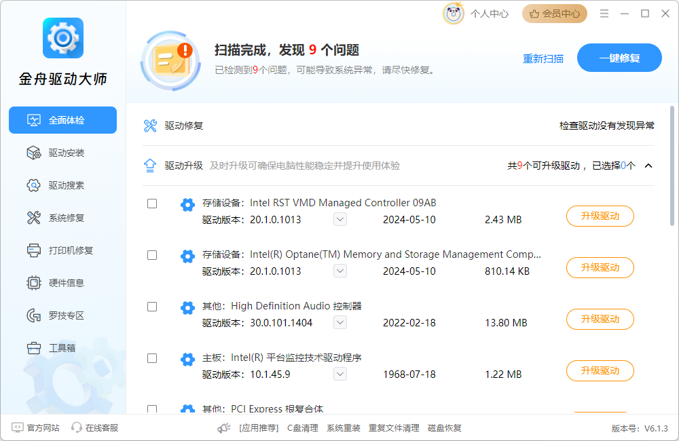This screenshot has height=441, width=679.
Task: Click the 一键修复 button
Action: pyautogui.click(x=619, y=58)
